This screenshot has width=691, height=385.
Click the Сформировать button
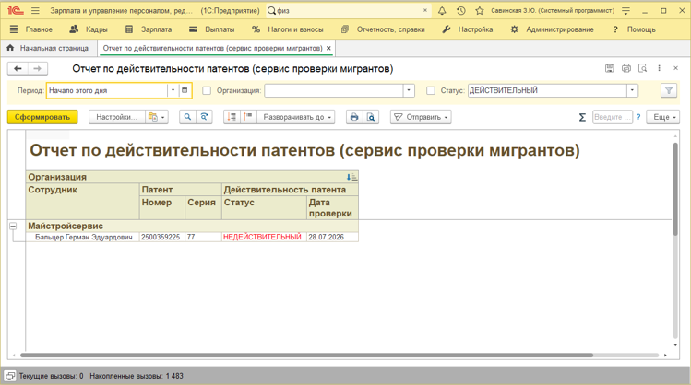(x=42, y=117)
